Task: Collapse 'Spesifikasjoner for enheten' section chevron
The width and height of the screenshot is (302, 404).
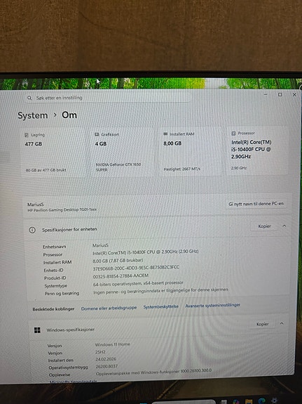Action: click(x=284, y=226)
